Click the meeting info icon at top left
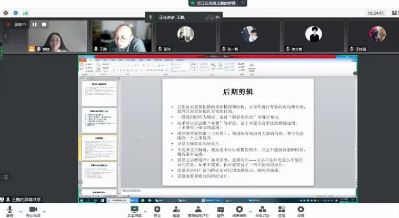The height and width of the screenshot is (218, 399). click(x=6, y=13)
